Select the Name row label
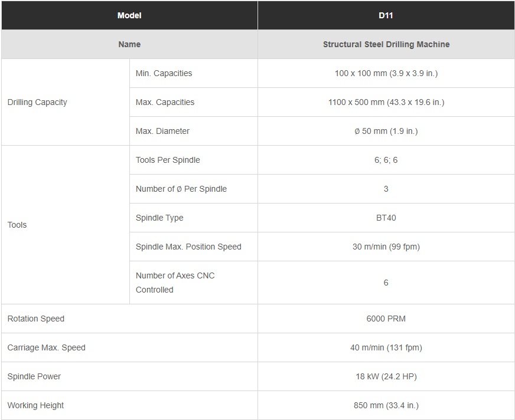Image resolution: width=515 pixels, height=420 pixels. (129, 44)
